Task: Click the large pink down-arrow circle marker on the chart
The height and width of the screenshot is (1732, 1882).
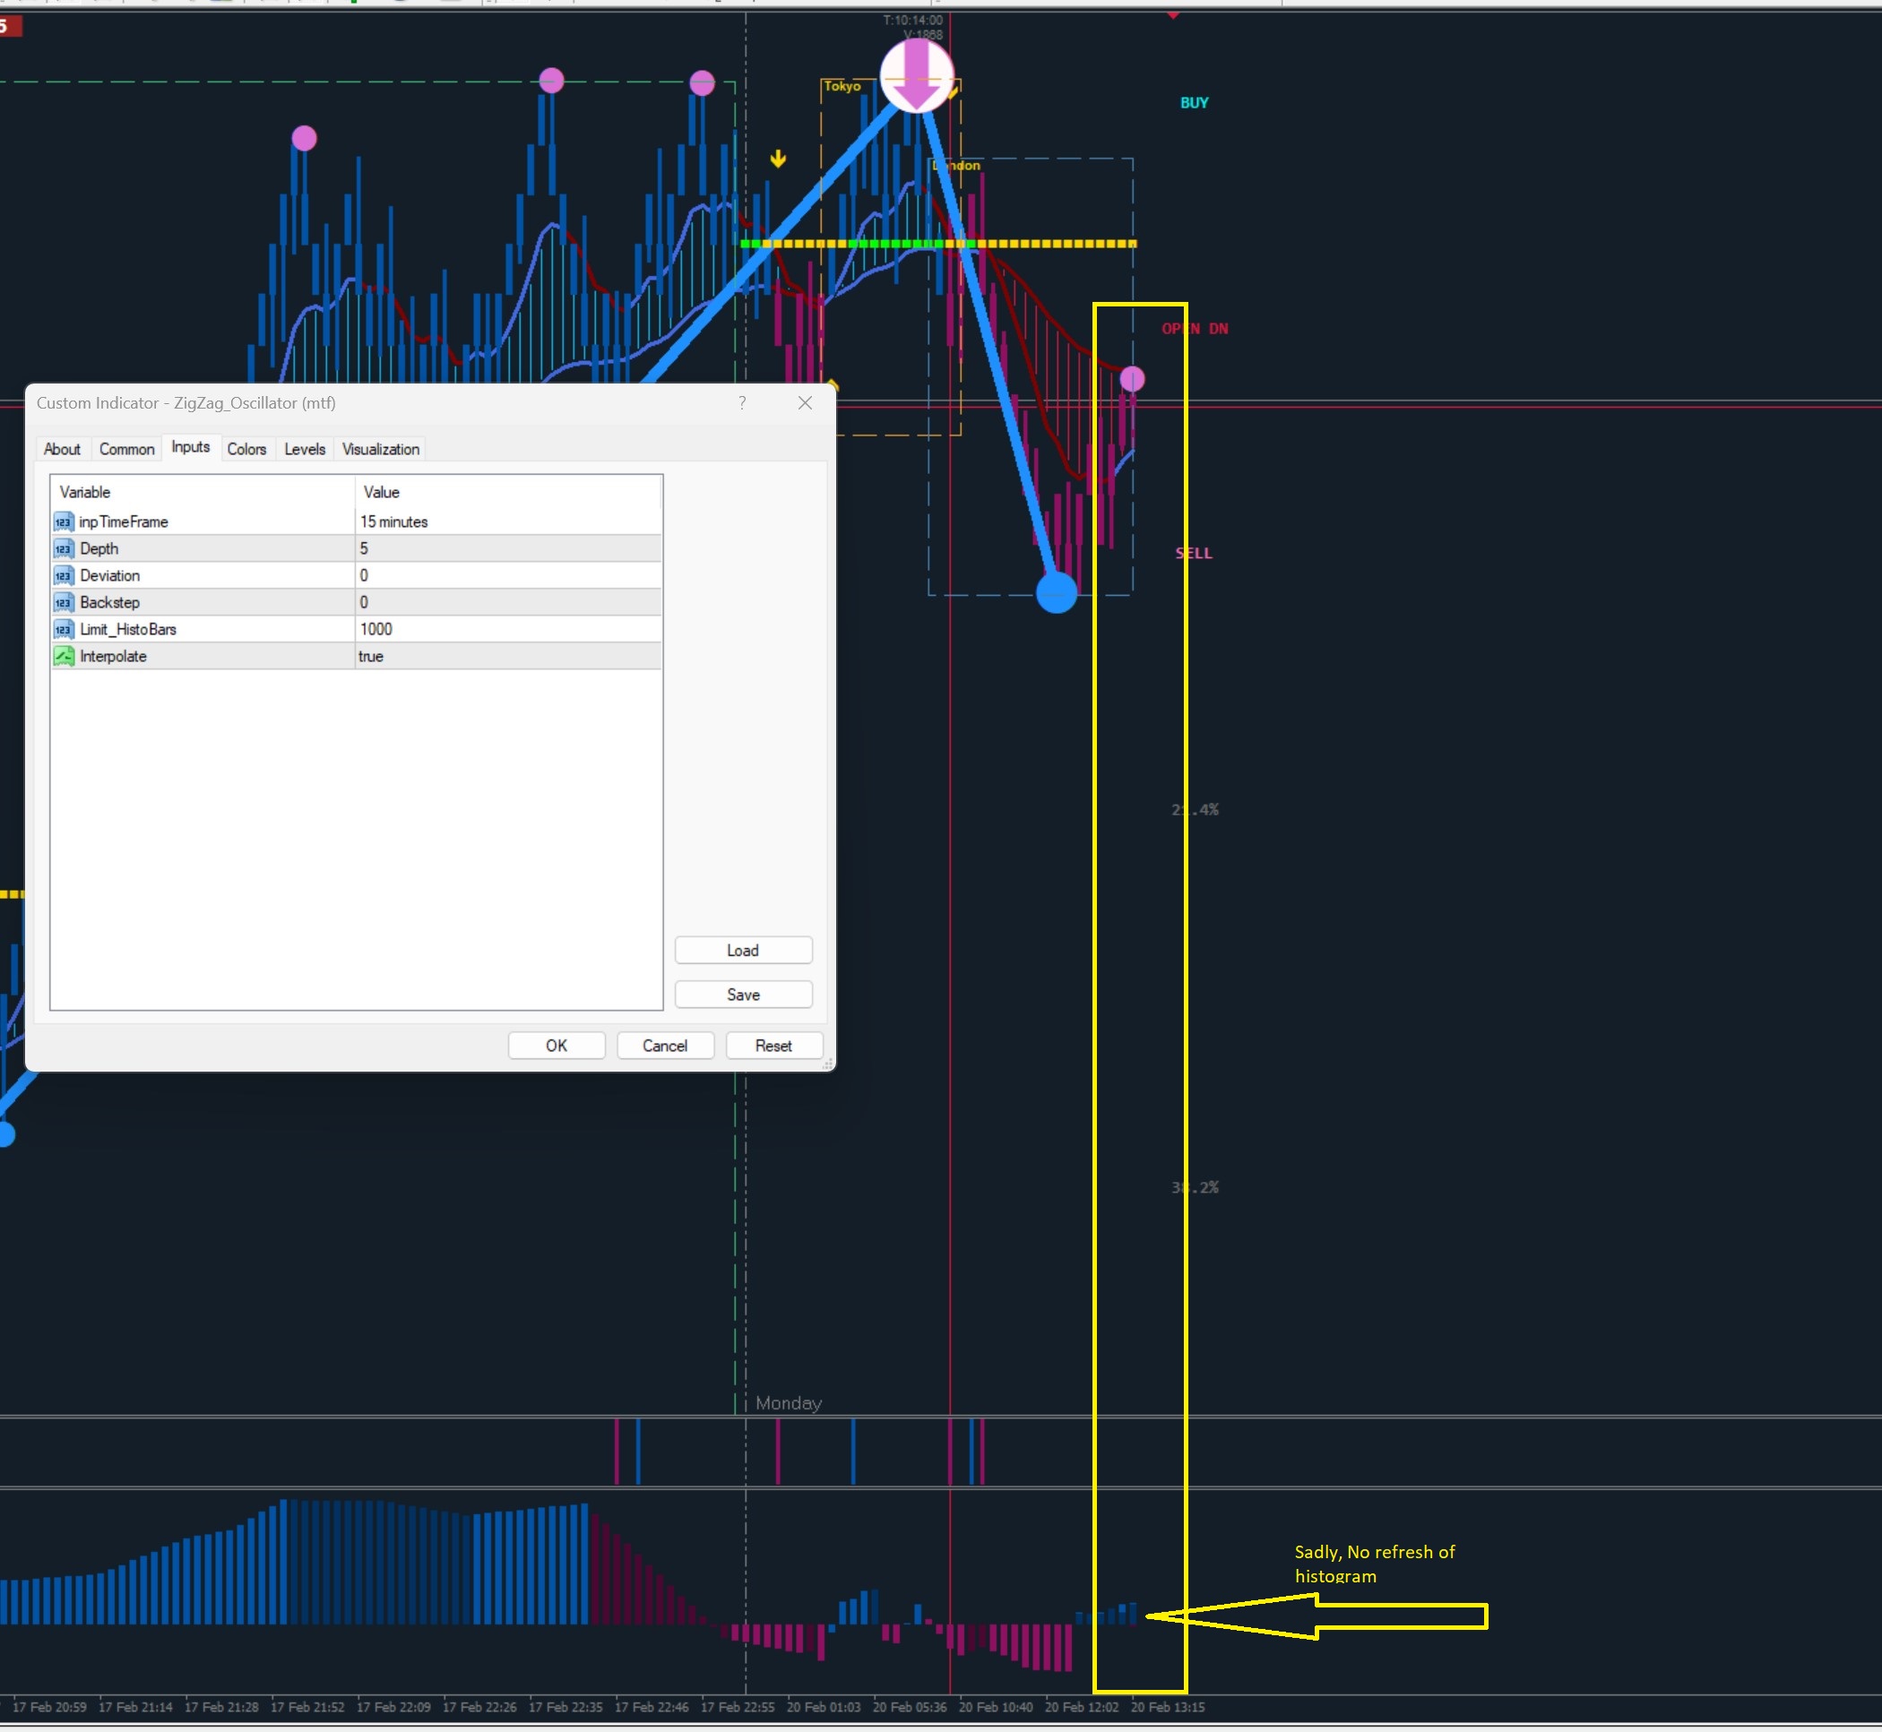Action: click(916, 76)
